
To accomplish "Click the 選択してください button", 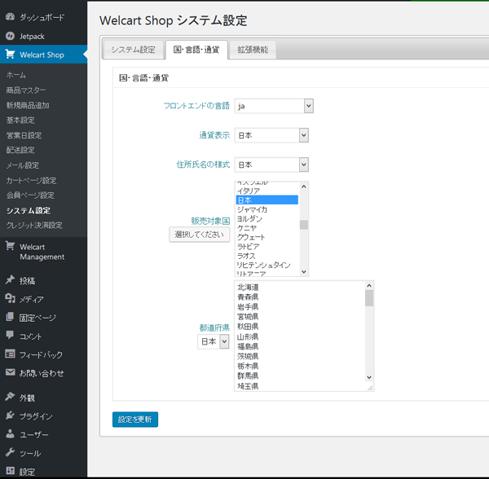I will click(x=200, y=235).
